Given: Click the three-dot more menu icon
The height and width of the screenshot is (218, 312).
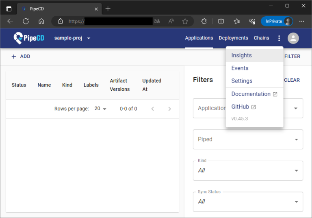Looking at the screenshot, I should tap(279, 38).
